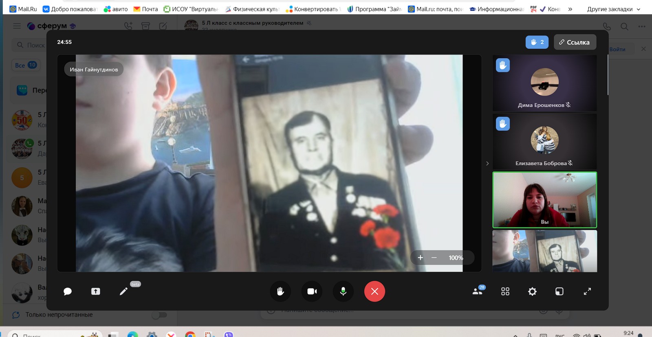Open the 50 anniversary avatar chat

[22, 120]
